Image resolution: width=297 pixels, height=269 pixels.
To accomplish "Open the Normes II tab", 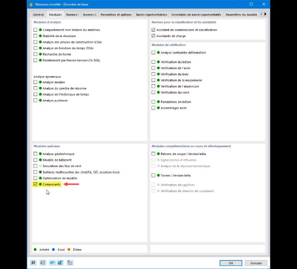I will click(x=89, y=14).
